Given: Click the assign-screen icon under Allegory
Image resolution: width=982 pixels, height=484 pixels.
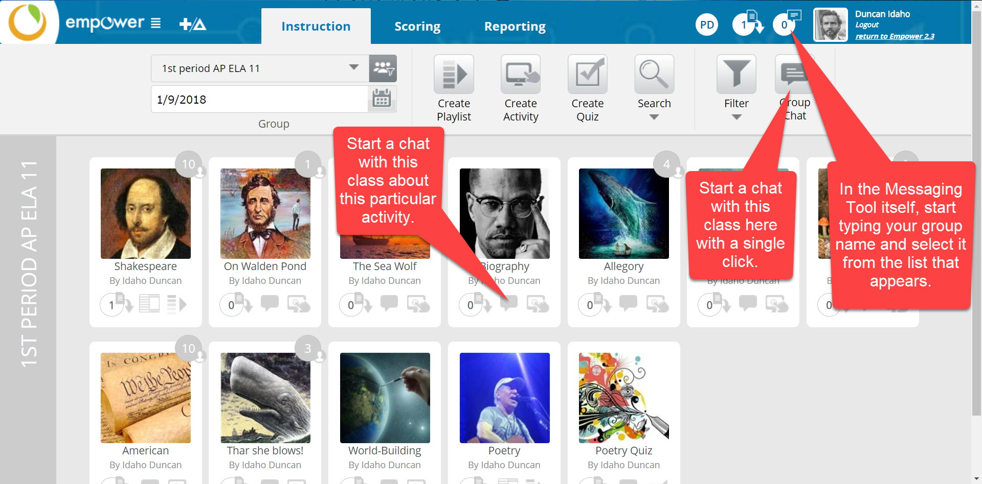Looking at the screenshot, I should (x=657, y=304).
